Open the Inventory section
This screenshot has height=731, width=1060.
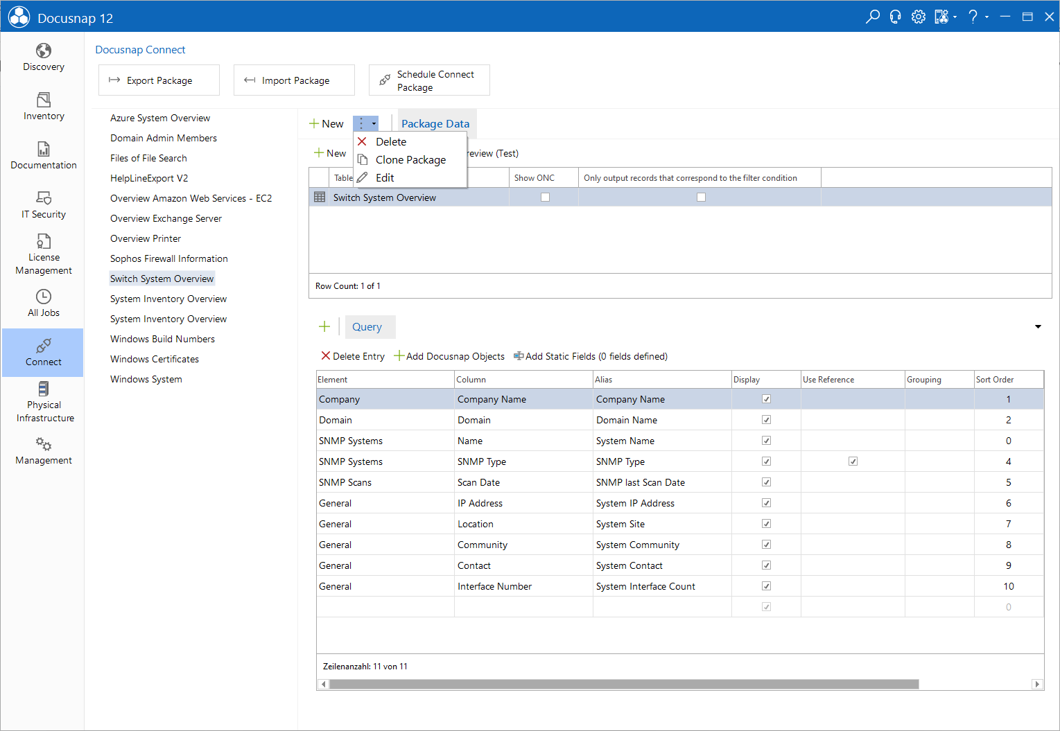click(x=43, y=107)
